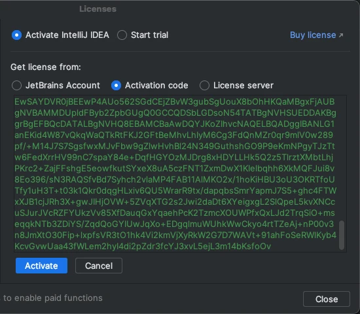360x314 pixels.
Task: Click the code line starting with n8JmXtO30Fip
Action: coord(175,235)
